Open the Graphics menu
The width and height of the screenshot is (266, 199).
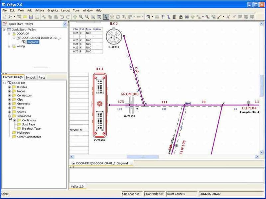53,10
